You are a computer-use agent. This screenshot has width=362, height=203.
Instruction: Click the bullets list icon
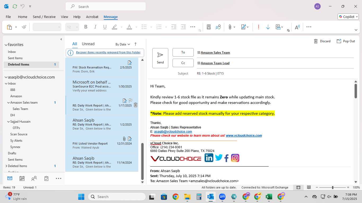[144, 27]
